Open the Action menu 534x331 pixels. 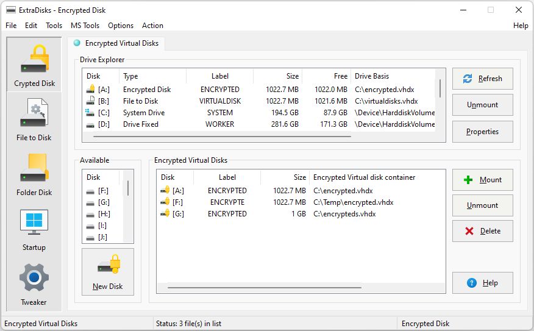pyautogui.click(x=152, y=26)
